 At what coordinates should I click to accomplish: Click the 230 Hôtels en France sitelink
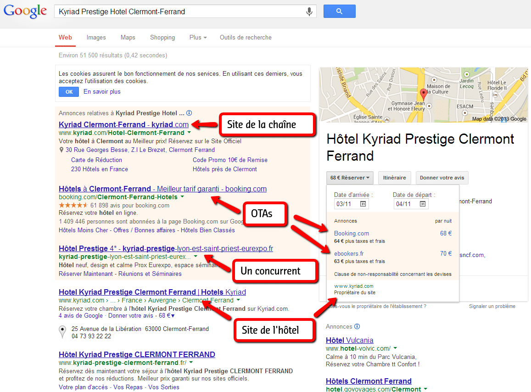pos(100,169)
